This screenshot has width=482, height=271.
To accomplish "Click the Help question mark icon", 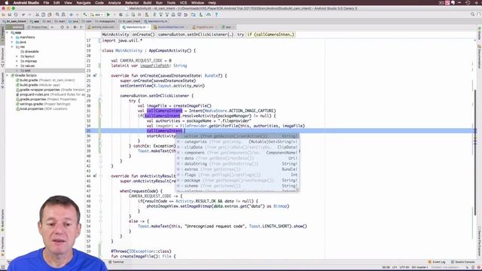I will point(216,15).
